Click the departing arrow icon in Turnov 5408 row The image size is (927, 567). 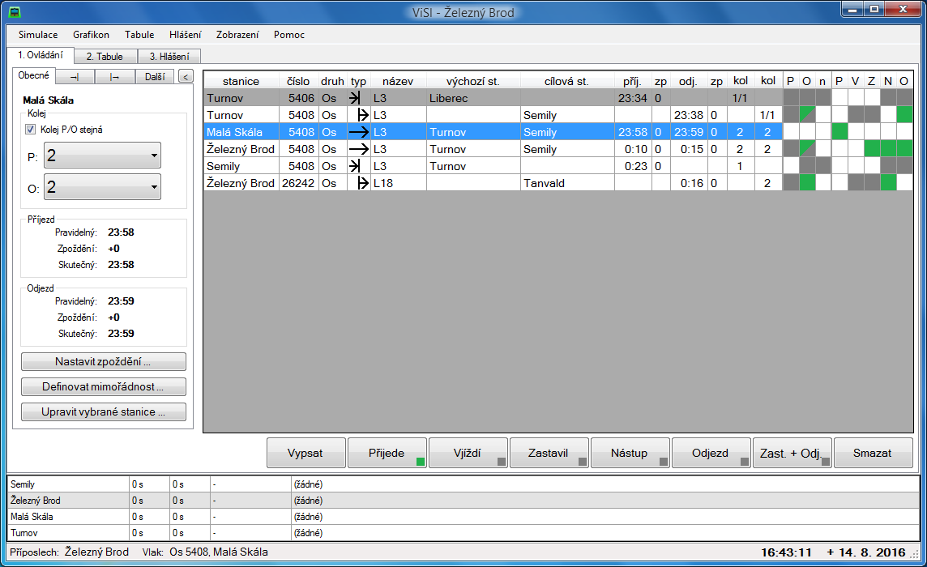coord(362,115)
